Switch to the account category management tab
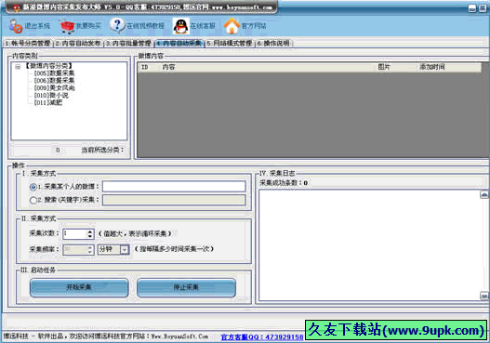The image size is (490, 343). coord(28,44)
